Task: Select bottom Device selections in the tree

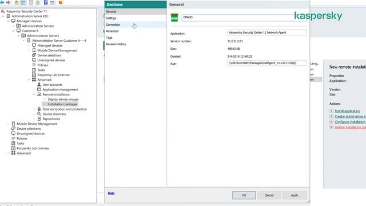Action: (29, 129)
